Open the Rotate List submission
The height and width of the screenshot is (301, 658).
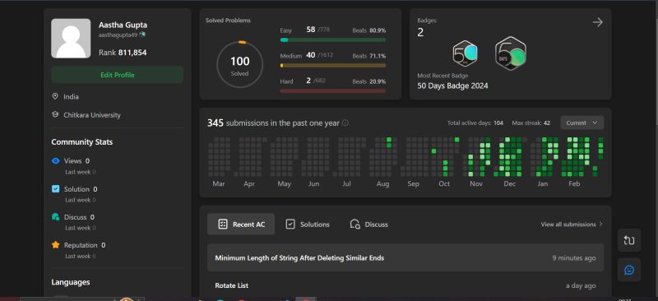click(x=405, y=285)
